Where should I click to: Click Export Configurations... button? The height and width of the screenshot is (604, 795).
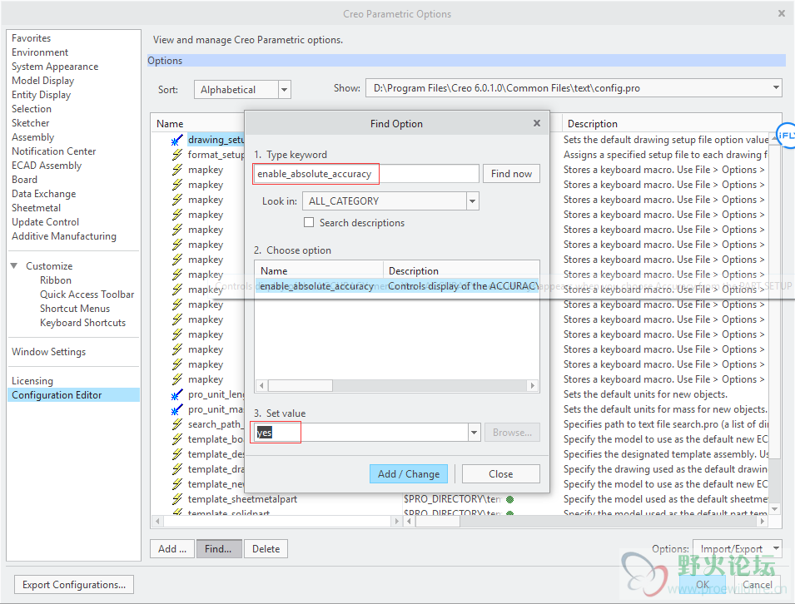pos(74,585)
